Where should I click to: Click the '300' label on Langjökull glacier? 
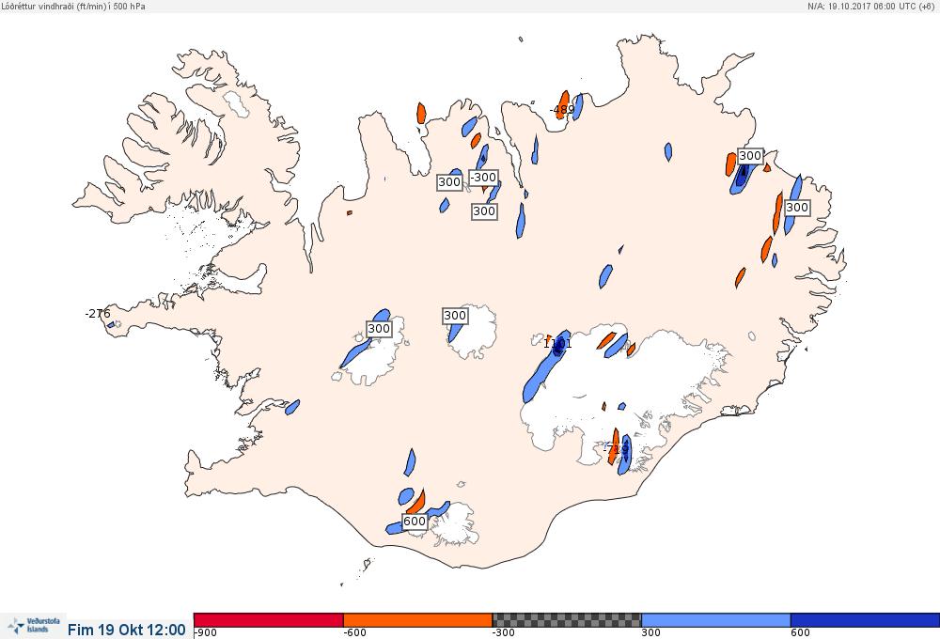(x=379, y=329)
